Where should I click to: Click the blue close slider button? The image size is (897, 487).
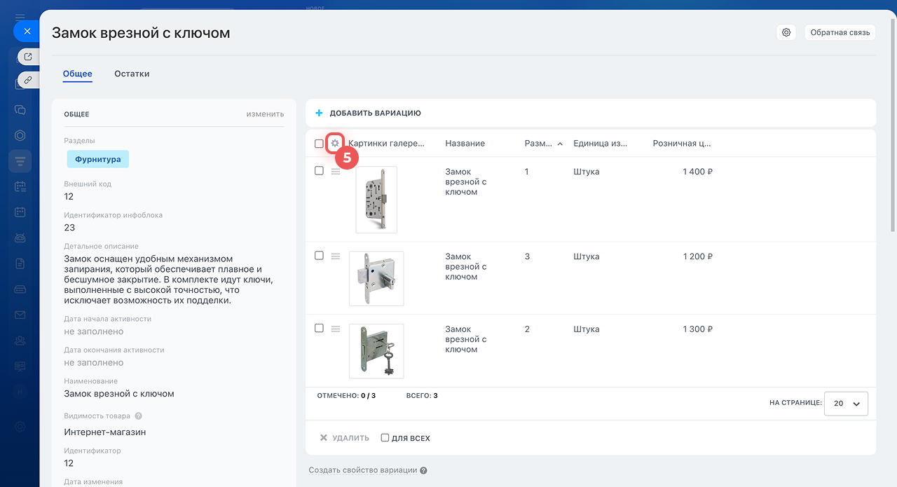click(27, 32)
